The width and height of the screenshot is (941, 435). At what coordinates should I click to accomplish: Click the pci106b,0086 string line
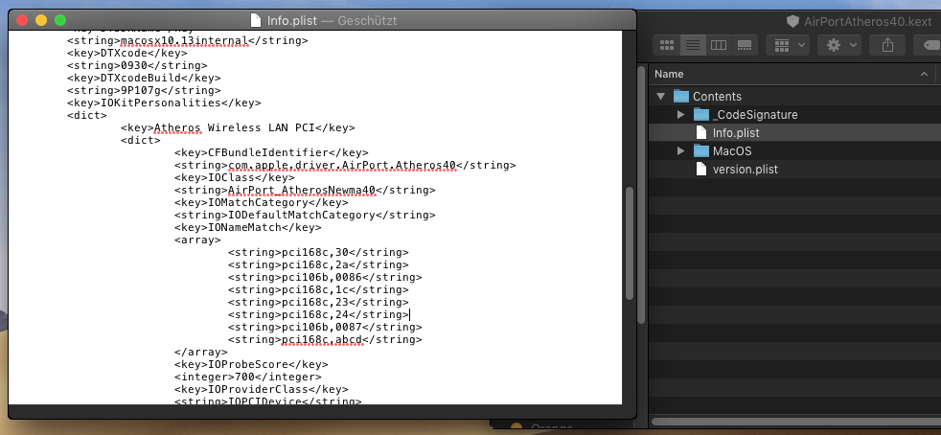[325, 277]
